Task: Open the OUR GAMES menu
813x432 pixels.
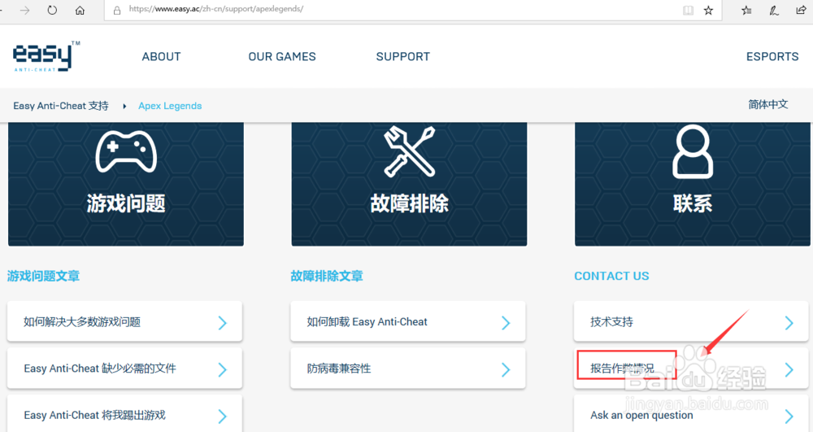Action: pos(282,56)
